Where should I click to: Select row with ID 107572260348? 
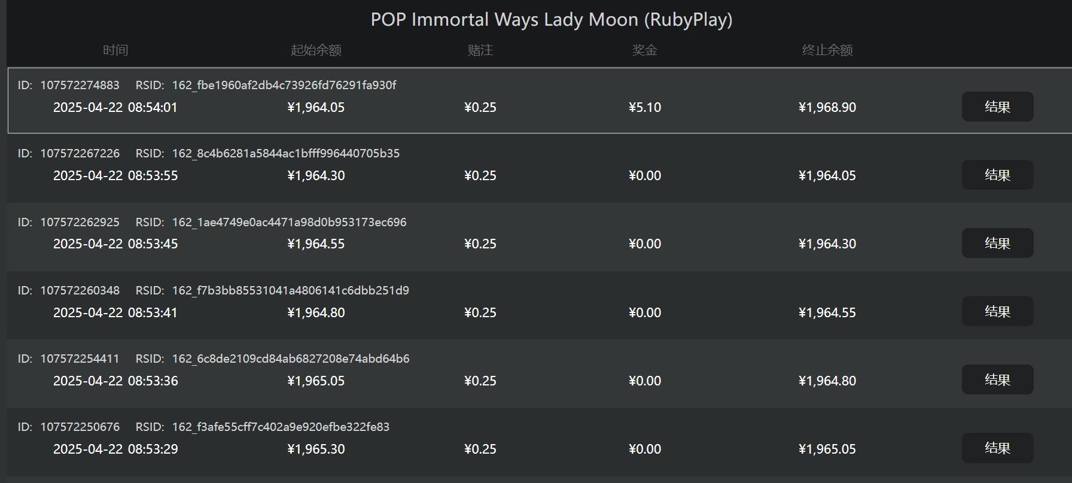pos(80,290)
